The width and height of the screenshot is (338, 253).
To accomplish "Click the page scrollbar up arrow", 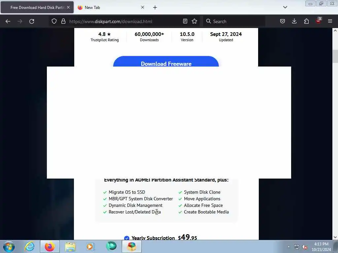I will pos(335,31).
